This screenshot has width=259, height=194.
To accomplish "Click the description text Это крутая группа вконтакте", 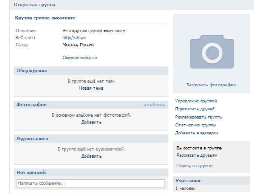I will 94,31.
